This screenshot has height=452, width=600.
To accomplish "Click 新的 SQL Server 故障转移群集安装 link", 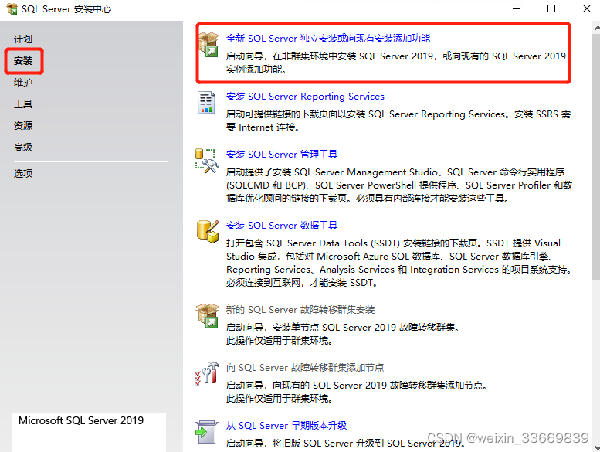I will point(300,310).
